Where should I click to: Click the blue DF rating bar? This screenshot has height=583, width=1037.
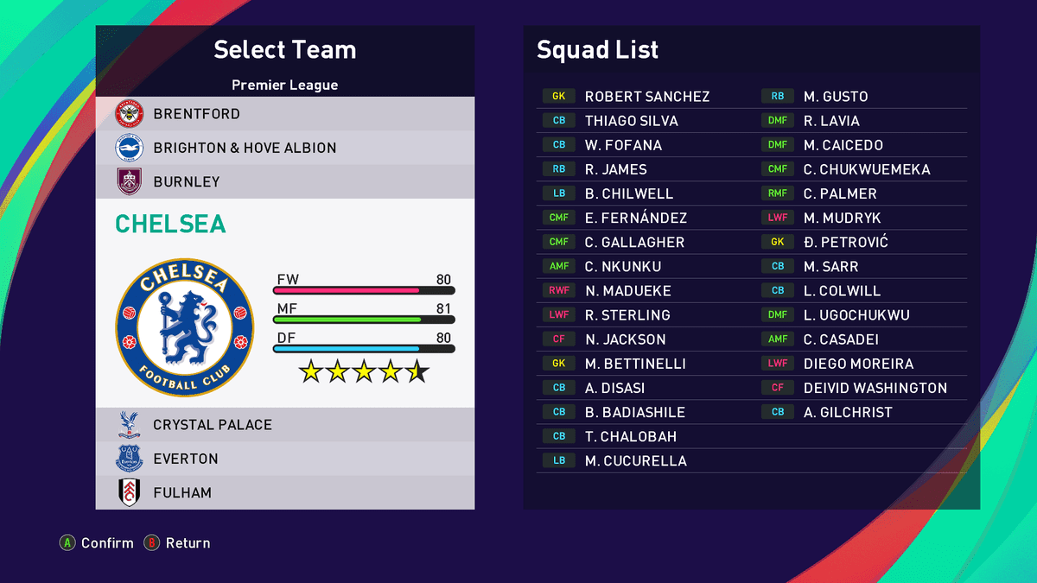[364, 349]
